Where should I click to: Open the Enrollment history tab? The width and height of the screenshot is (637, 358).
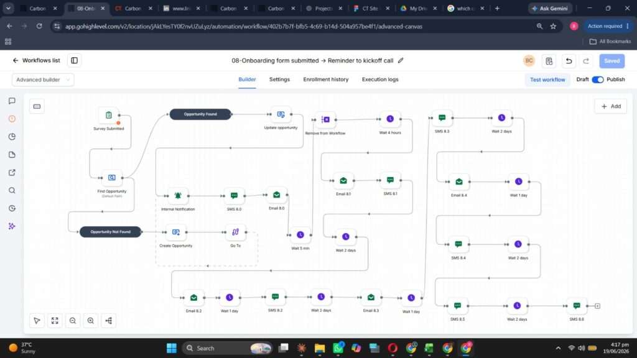click(326, 80)
